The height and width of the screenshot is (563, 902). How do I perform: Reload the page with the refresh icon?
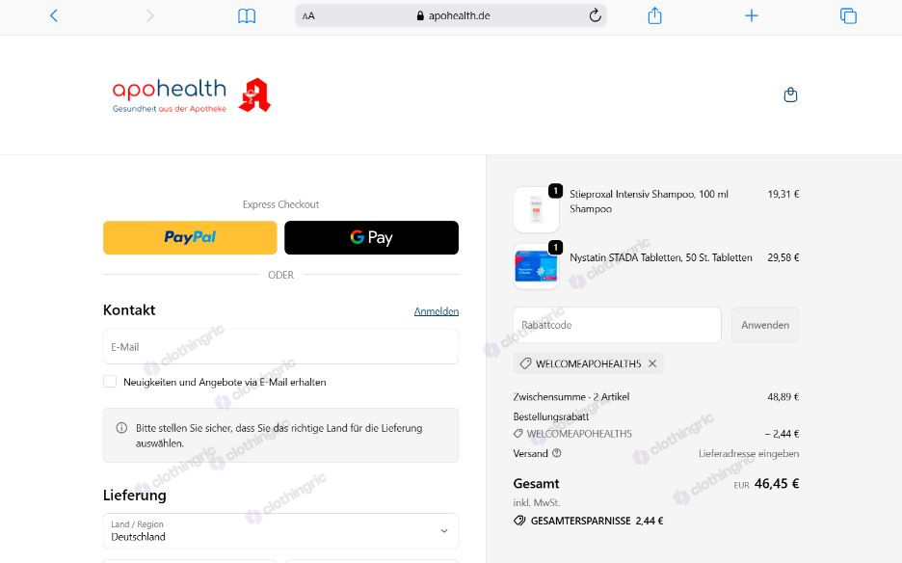click(595, 15)
